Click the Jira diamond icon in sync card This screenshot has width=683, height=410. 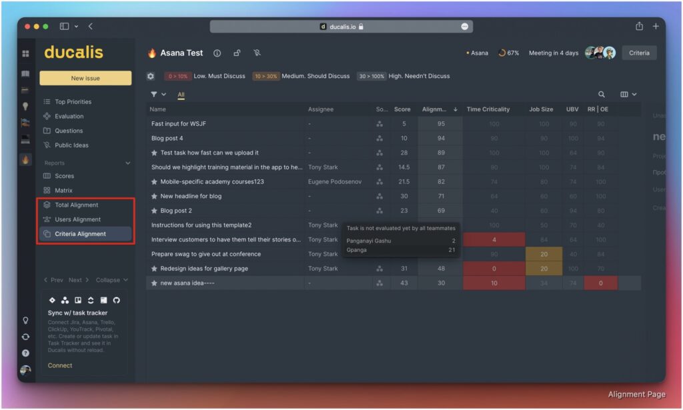52,300
